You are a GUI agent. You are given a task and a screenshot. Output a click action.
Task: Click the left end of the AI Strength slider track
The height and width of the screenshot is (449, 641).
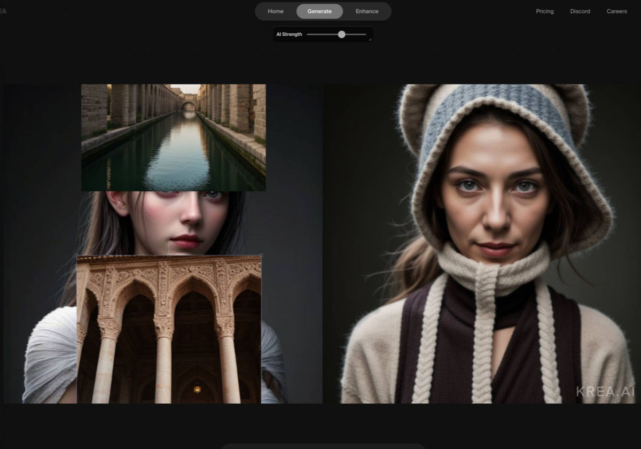(309, 34)
